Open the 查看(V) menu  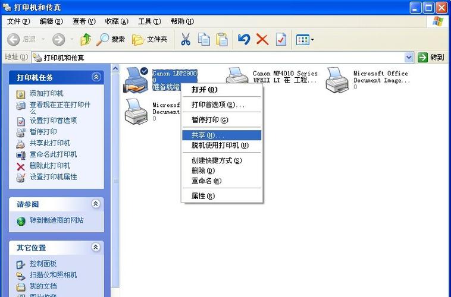pos(84,21)
